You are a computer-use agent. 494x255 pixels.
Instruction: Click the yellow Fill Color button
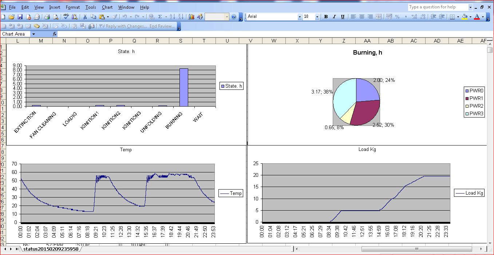464,17
